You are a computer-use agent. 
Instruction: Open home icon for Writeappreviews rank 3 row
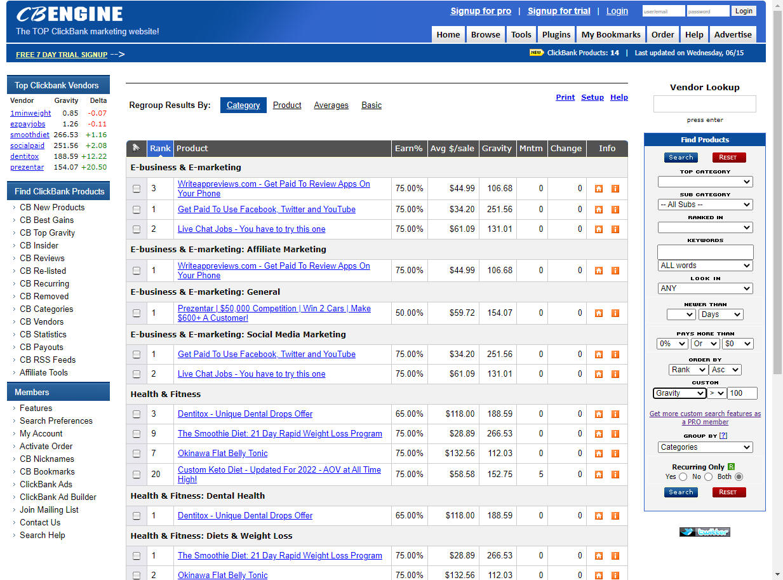pos(598,189)
